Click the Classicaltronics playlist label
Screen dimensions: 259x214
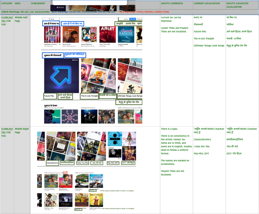(x=52, y=163)
